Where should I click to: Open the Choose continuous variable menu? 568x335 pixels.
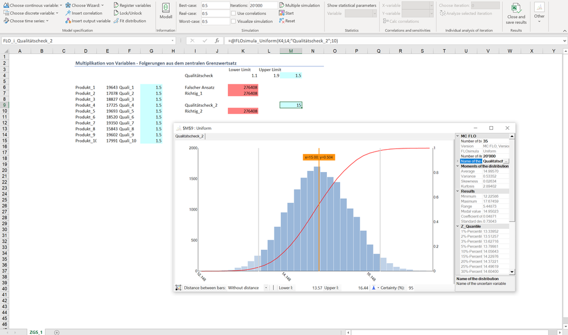click(33, 5)
